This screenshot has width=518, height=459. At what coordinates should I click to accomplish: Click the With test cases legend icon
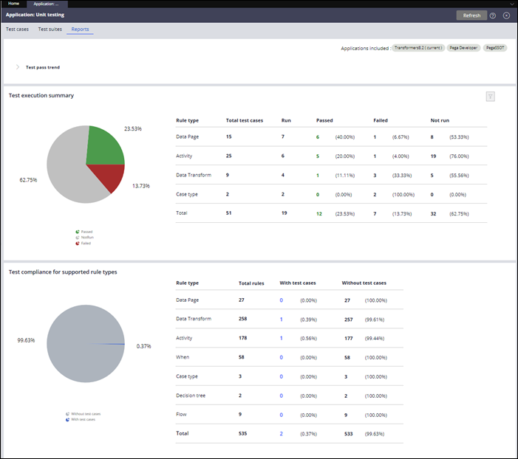[x=67, y=419]
